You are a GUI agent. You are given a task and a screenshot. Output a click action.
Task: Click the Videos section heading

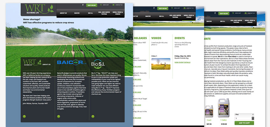click(x=156, y=38)
